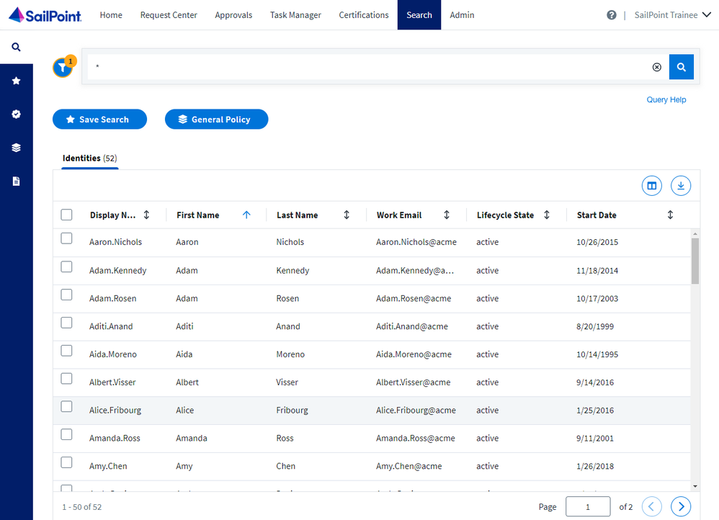Screen dimensions: 719x520
Task: Click the magnifier search submit button
Action: [681, 67]
